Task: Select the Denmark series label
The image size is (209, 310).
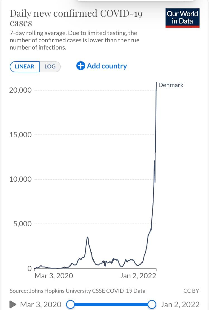Action: [171, 85]
